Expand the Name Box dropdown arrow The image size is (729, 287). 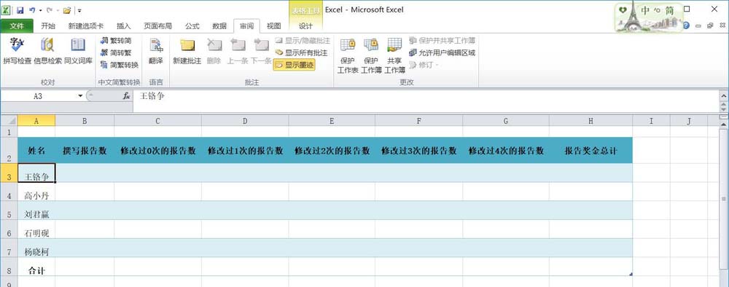80,96
